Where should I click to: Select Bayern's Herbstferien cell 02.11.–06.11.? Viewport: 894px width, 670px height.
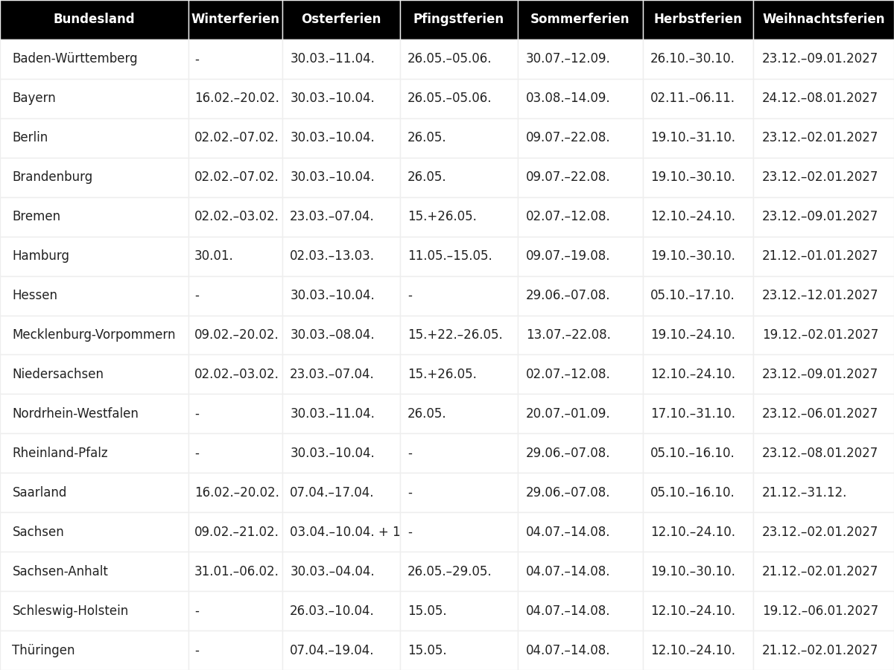(692, 98)
